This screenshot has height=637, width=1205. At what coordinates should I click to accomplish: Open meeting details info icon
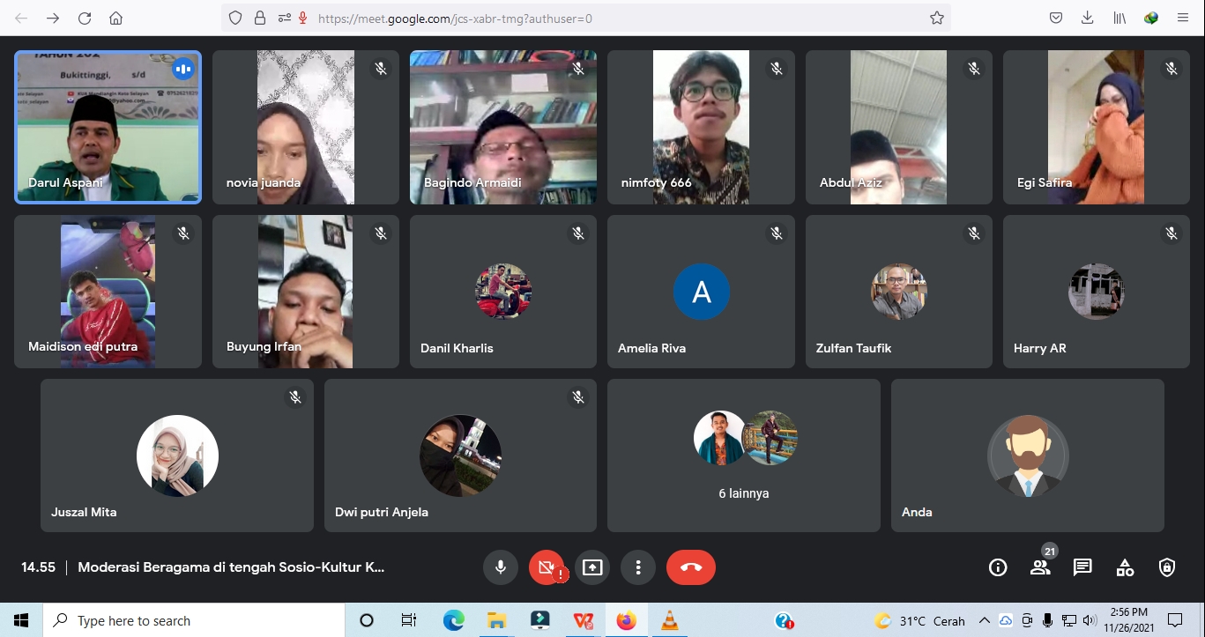tap(998, 567)
